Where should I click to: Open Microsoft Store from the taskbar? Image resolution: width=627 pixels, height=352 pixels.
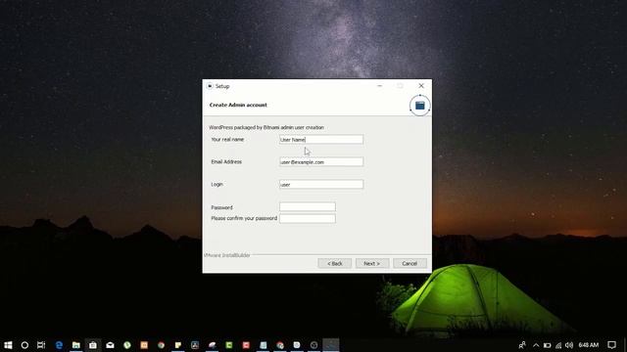click(x=93, y=345)
